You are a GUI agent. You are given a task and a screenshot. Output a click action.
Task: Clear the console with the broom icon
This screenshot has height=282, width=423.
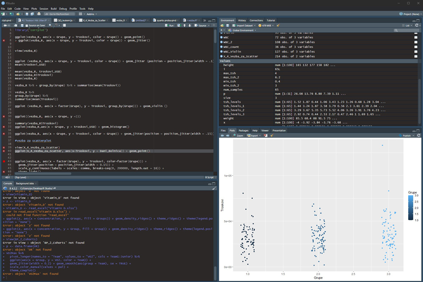(x=214, y=188)
